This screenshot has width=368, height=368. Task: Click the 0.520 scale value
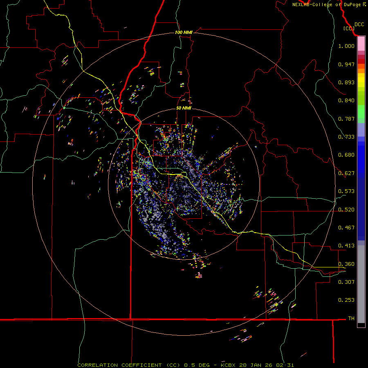coord(346,210)
